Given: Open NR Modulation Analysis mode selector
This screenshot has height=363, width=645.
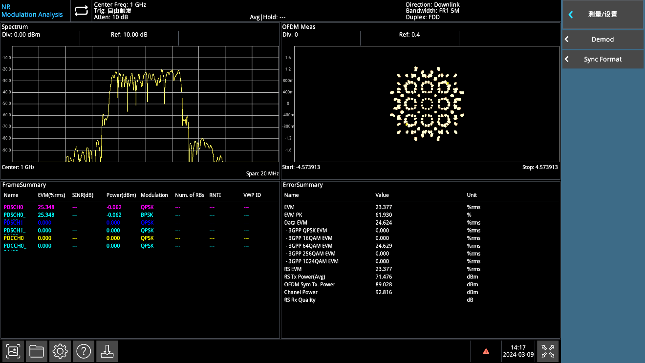Looking at the screenshot, I should click(x=32, y=11).
